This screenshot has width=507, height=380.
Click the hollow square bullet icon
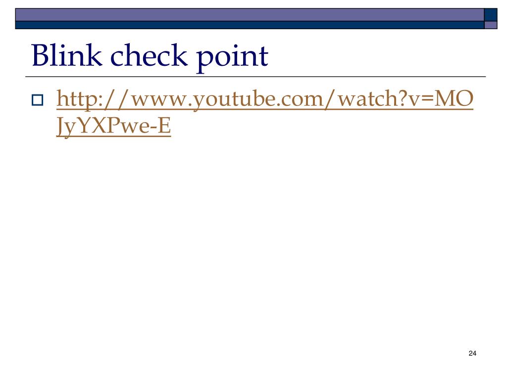coord(38,100)
